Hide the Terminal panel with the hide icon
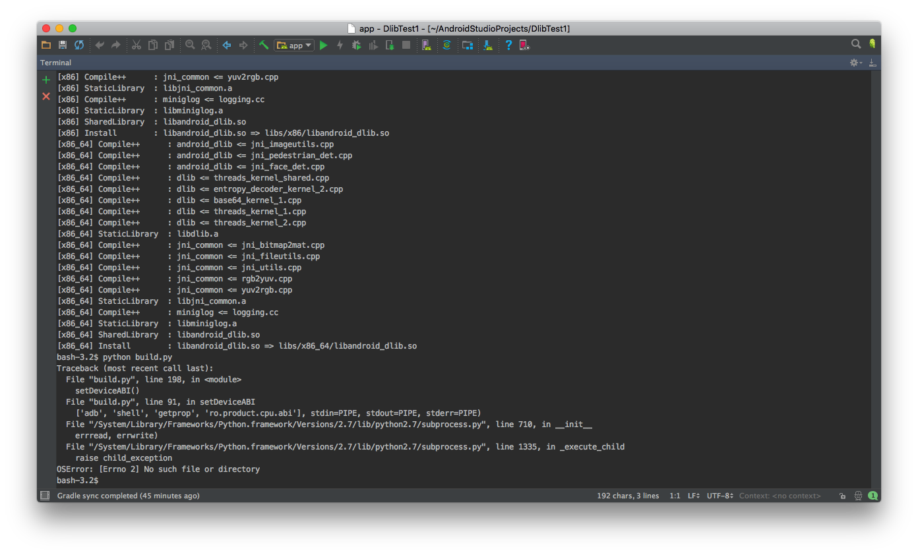918x555 pixels. tap(872, 63)
